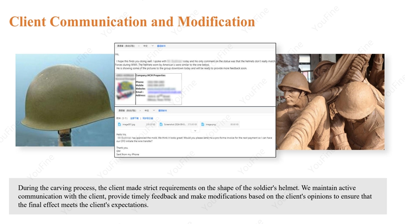Select the source language label in the bottom email

click(x=126, y=110)
